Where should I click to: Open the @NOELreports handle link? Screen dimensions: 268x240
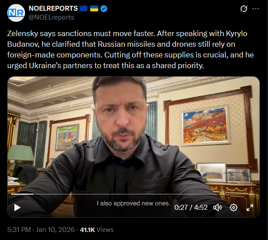51,17
